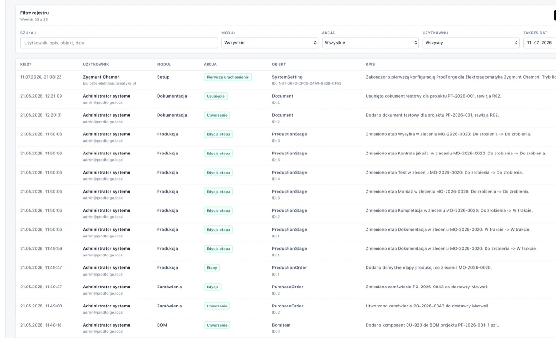Click PurchaseOrder in the 11:49:27 row

(288, 287)
